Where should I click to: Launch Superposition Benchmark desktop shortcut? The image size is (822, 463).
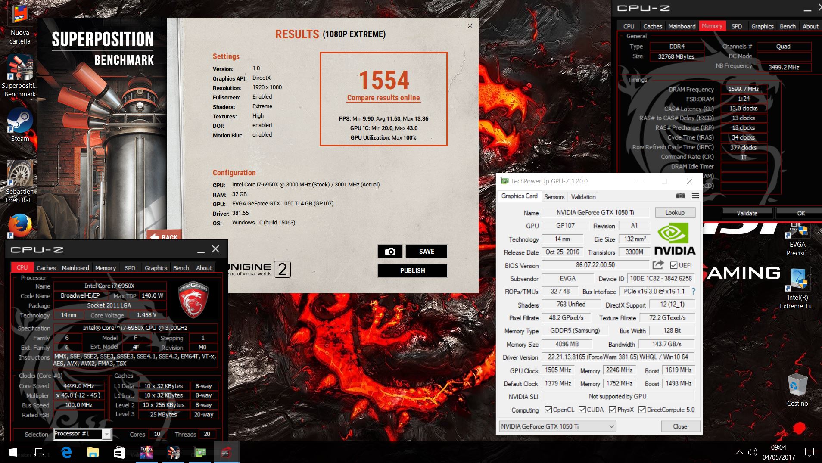[20, 76]
